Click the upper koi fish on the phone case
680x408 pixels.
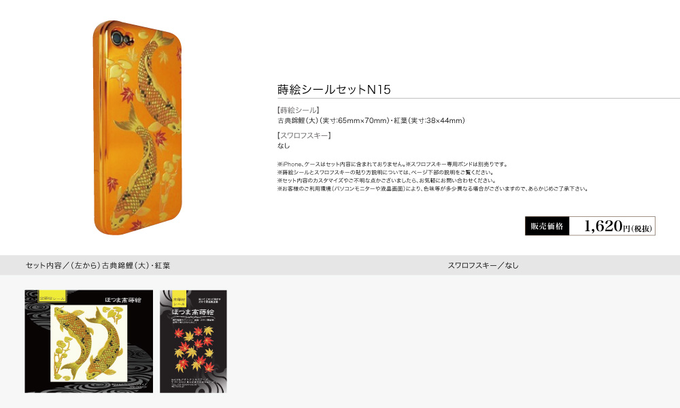tap(158, 82)
